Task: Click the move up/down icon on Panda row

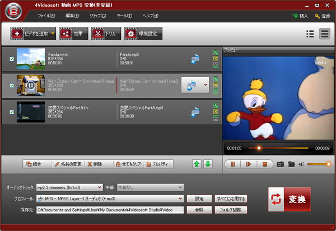Action: pyautogui.click(x=216, y=65)
